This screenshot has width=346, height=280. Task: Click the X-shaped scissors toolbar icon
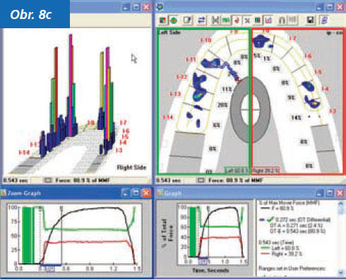pyautogui.click(x=246, y=20)
